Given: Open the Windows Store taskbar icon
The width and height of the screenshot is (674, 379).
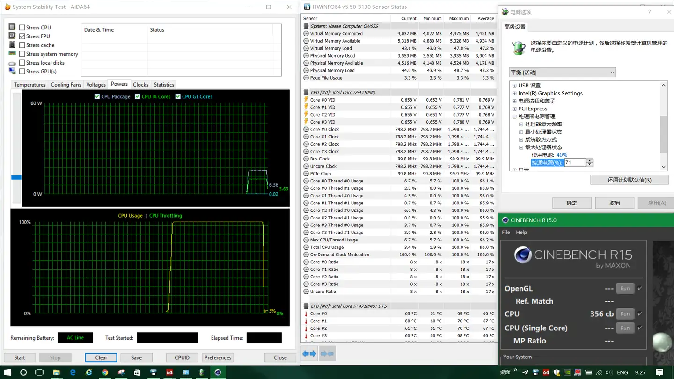Looking at the screenshot, I should pyautogui.click(x=137, y=372).
